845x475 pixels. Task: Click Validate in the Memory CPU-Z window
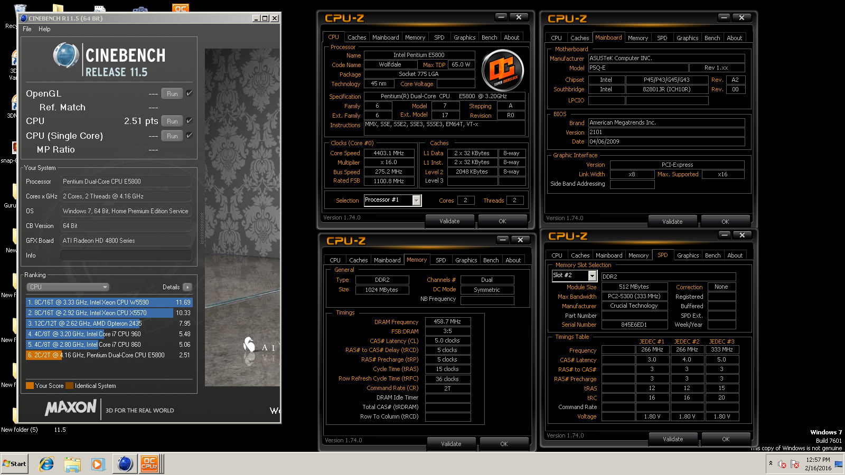click(x=451, y=444)
